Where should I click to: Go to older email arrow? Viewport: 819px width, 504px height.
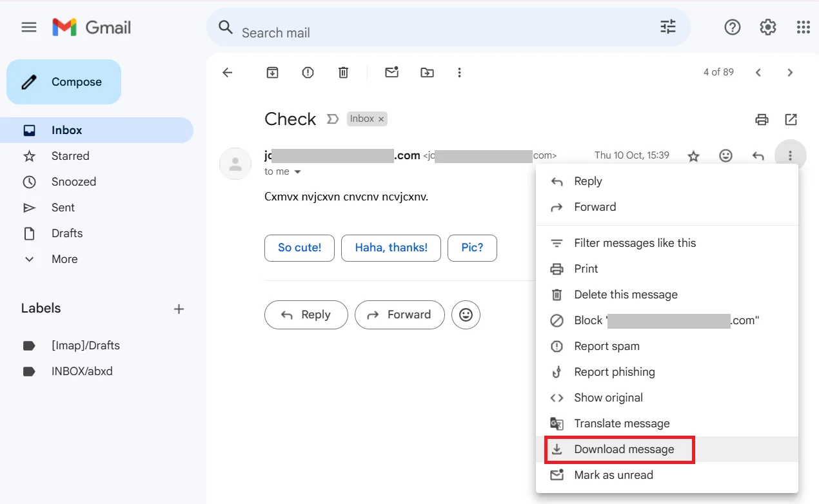[790, 73]
